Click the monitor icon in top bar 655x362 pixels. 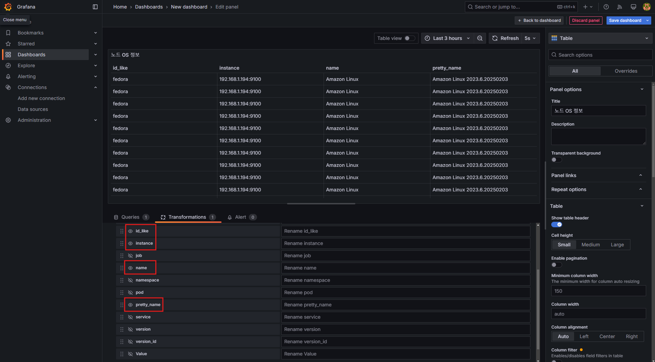pyautogui.click(x=633, y=7)
